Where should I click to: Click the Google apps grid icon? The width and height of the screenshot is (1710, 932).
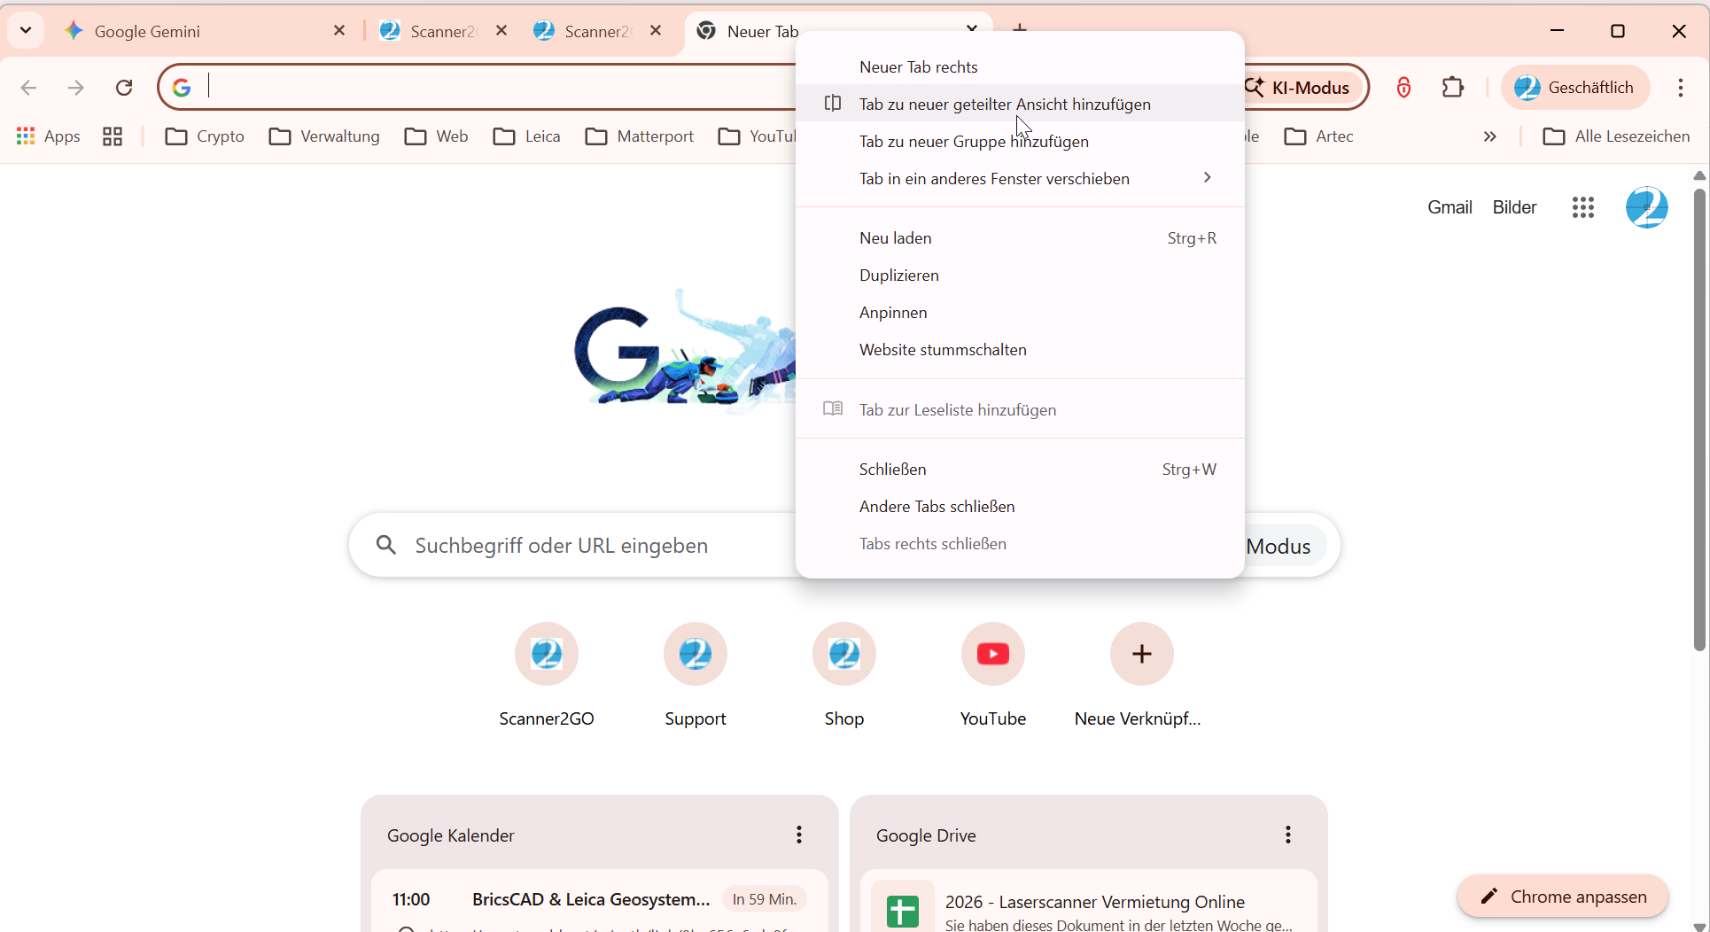coord(1583,207)
